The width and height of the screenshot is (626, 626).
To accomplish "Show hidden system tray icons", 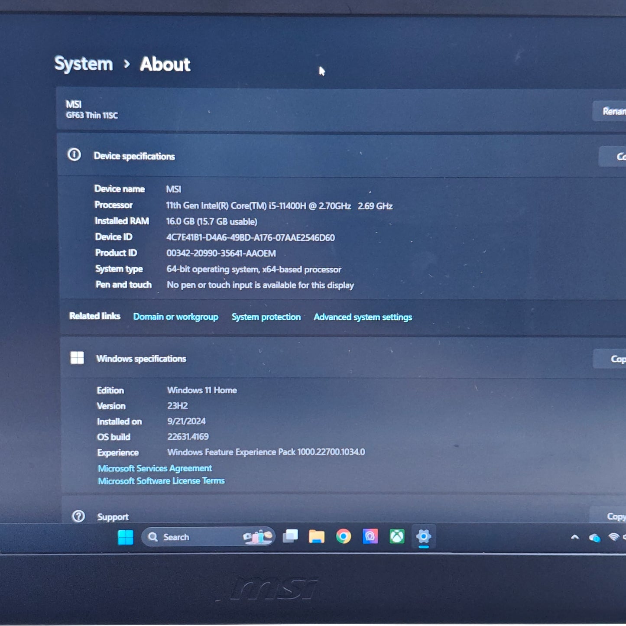I will (x=575, y=537).
